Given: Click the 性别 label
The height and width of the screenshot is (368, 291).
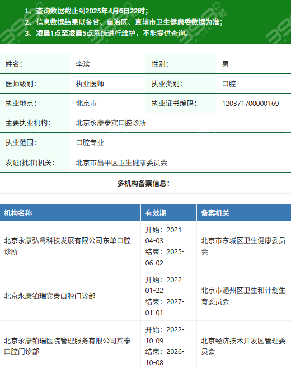Looking at the screenshot, I should point(160,64).
